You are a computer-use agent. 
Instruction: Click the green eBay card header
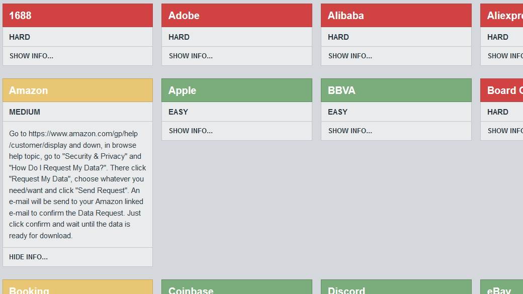click(501, 288)
